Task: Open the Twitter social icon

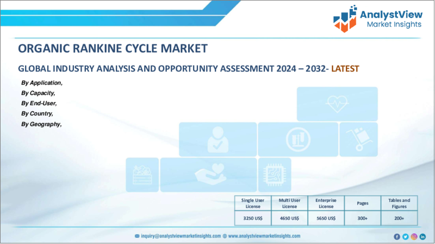Action: coord(405,236)
